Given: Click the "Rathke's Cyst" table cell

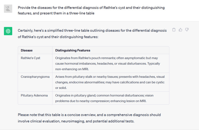Looking at the screenshot, I should 35,64.
